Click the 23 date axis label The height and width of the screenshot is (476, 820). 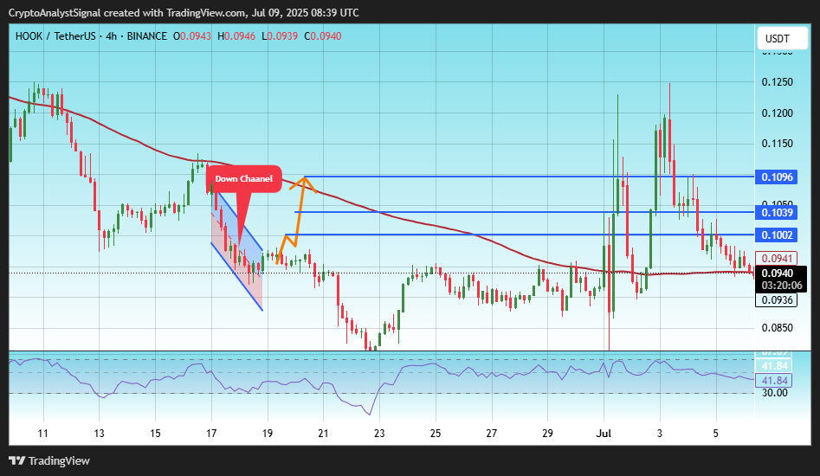(379, 433)
